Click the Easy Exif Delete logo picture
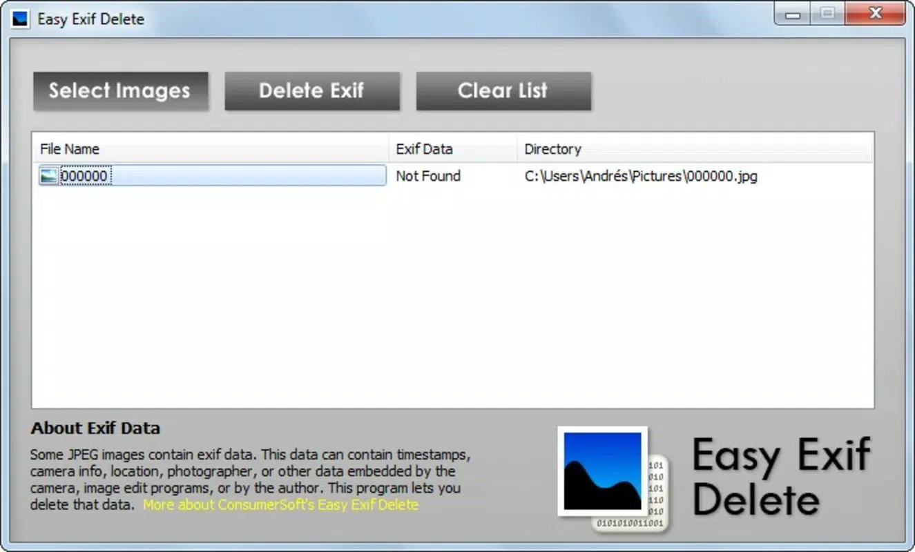The height and width of the screenshot is (552, 915). tap(614, 480)
